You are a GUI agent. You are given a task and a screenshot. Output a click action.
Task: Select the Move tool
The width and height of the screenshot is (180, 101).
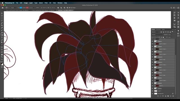2,13
